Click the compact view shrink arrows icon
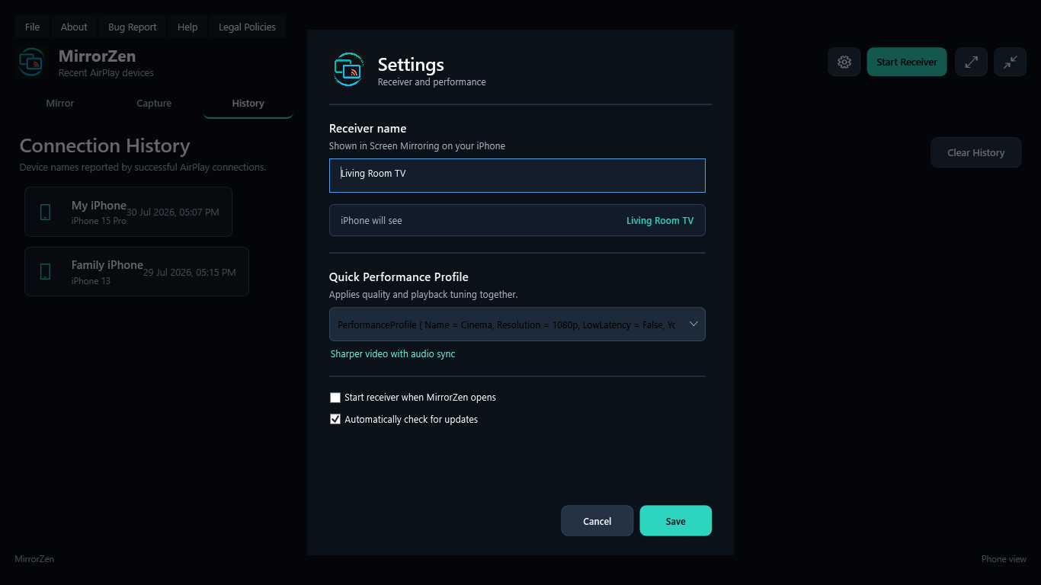 1011,62
